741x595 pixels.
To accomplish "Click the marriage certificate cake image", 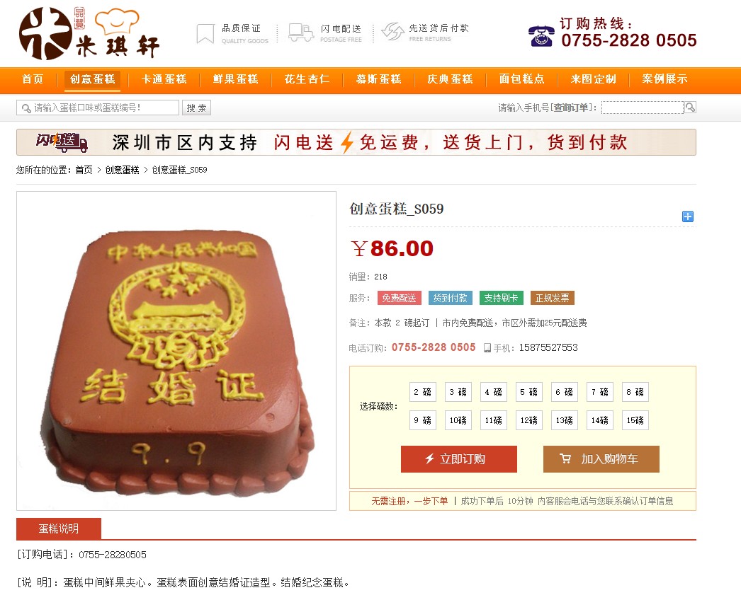I will tap(176, 351).
